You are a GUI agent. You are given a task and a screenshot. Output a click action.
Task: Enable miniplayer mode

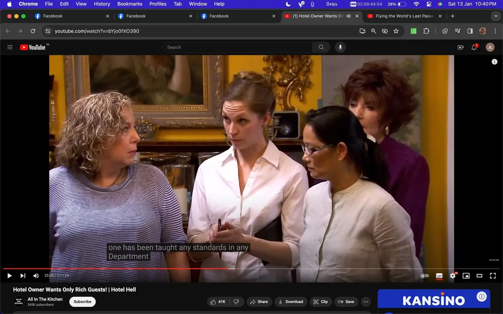tap(466, 276)
